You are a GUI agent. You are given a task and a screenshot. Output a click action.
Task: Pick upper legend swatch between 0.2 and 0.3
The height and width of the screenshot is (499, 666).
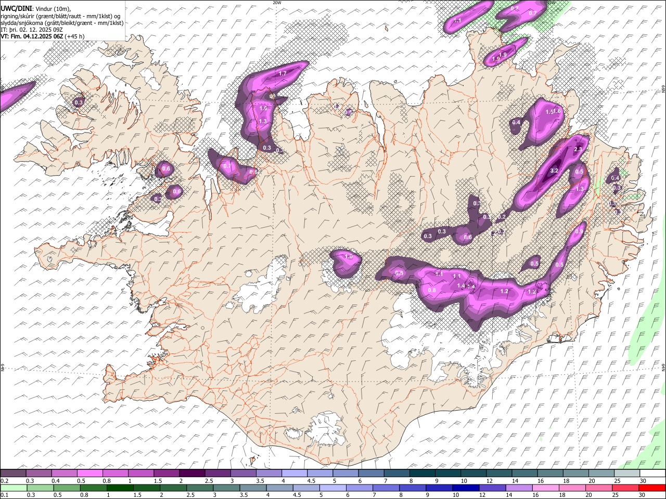point(13,473)
